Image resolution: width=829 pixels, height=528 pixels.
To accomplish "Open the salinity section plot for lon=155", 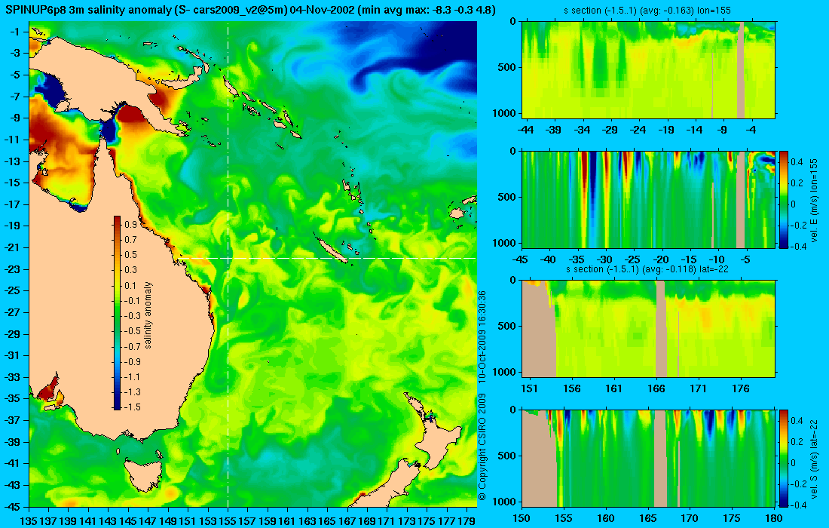I will click(x=648, y=69).
